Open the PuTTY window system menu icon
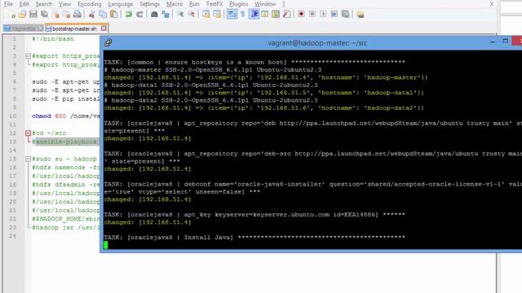 click(108, 42)
